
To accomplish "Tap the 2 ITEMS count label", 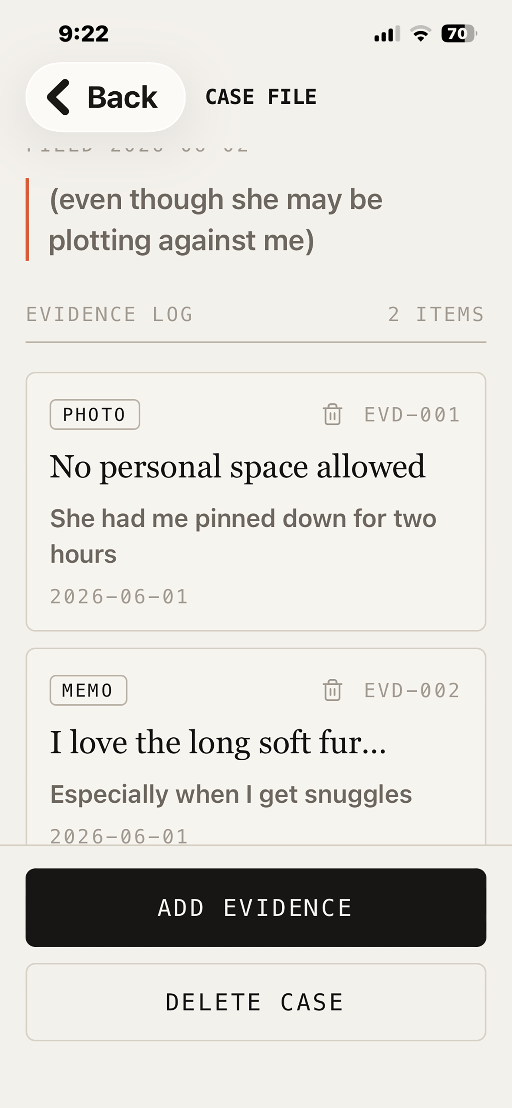I will [x=436, y=314].
